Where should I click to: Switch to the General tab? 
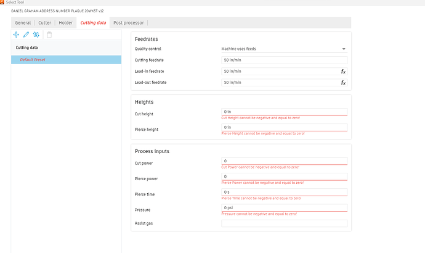pos(23,23)
